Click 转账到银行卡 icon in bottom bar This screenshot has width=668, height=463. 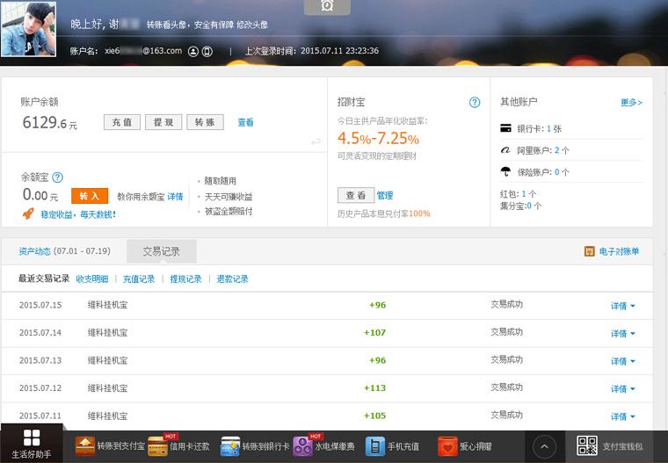(x=230, y=447)
